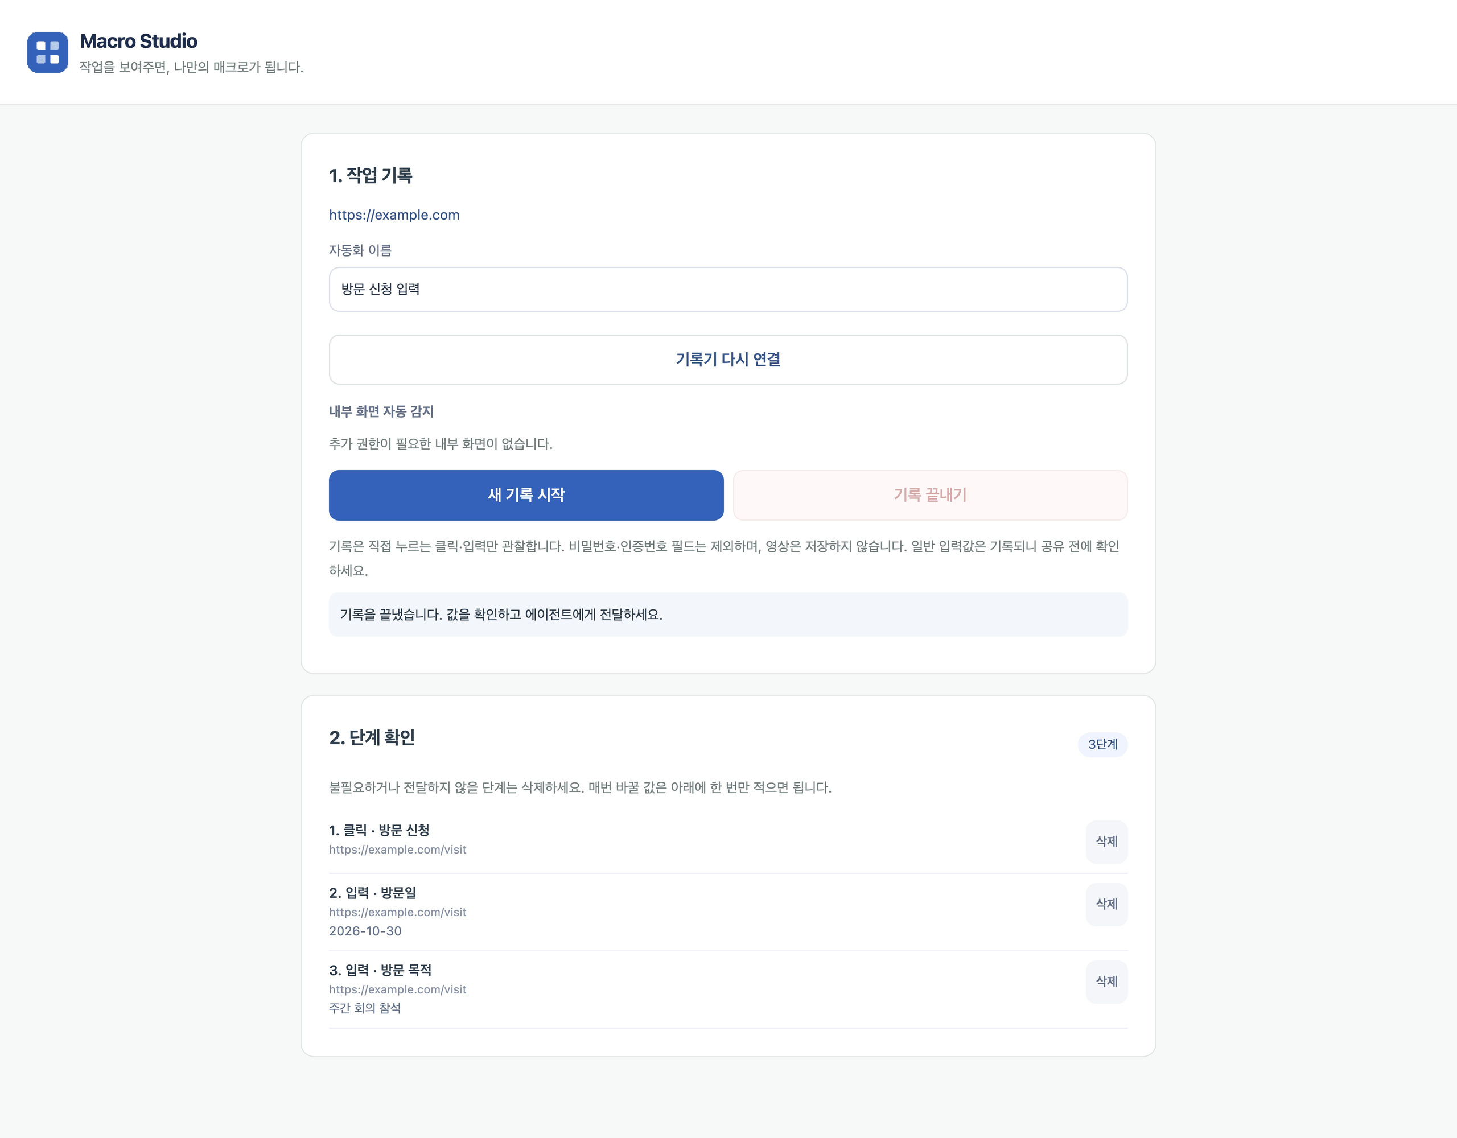1457x1138 pixels.
Task: Click the 자동화 이름 field label
Action: click(360, 250)
